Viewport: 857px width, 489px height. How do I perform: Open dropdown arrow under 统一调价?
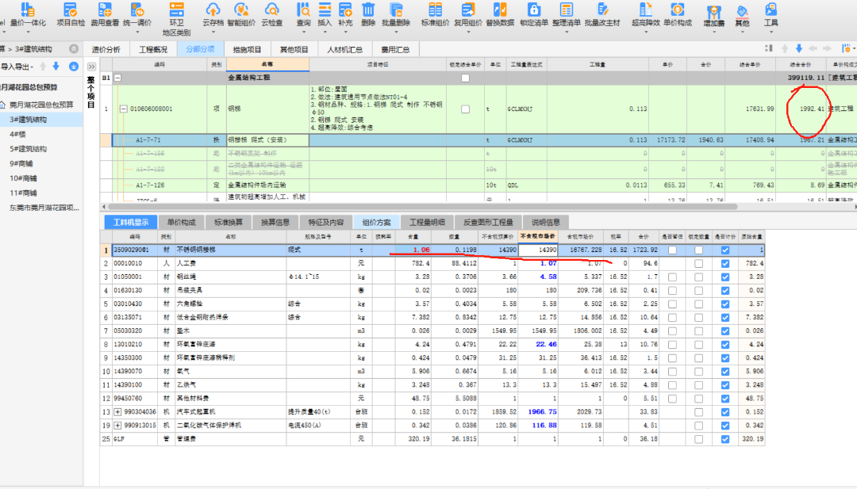pyautogui.click(x=137, y=32)
